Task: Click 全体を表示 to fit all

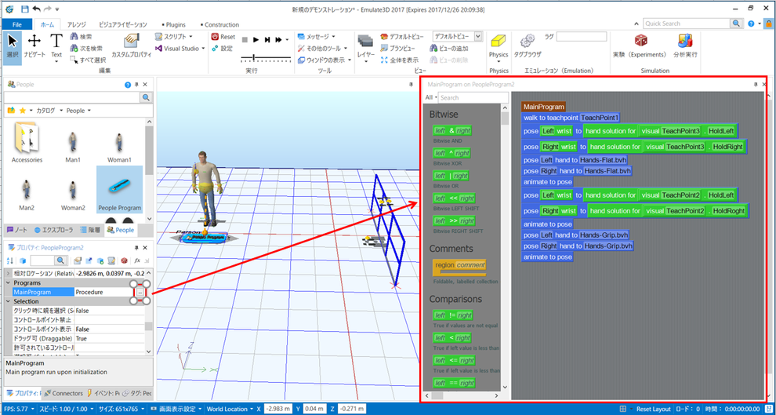Action: point(400,60)
